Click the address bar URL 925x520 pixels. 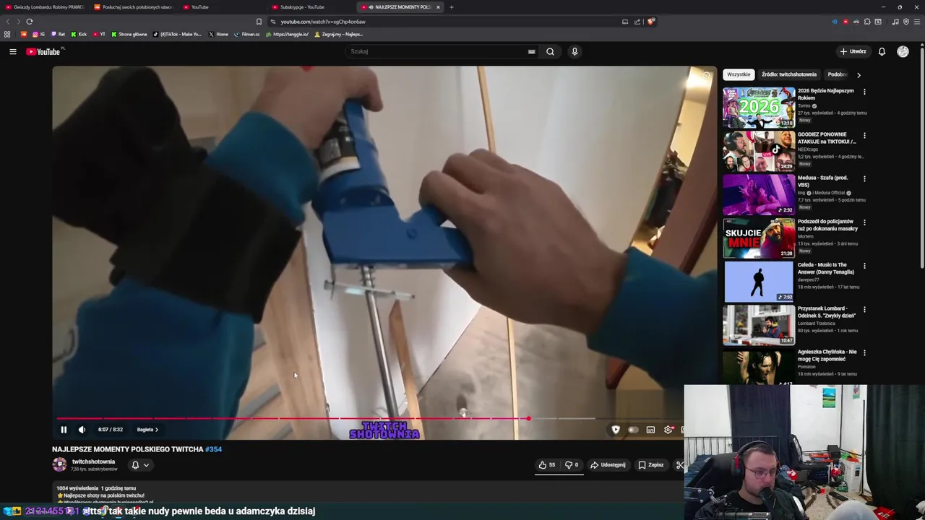[x=322, y=22]
